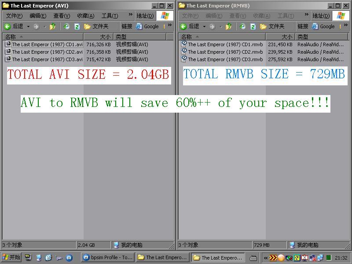Image resolution: width=352 pixels, height=264 pixels.
Task: Sort by 名称 column in RMVB window
Action: tap(222, 37)
